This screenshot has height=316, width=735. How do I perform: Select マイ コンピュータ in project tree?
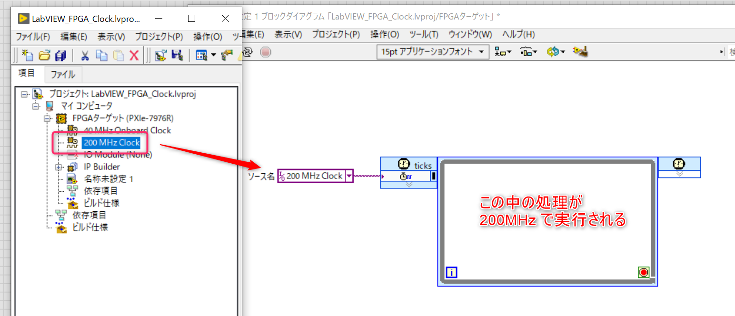click(x=86, y=106)
